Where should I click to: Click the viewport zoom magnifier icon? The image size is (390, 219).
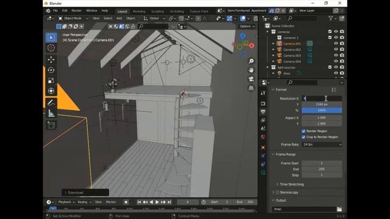click(251, 61)
